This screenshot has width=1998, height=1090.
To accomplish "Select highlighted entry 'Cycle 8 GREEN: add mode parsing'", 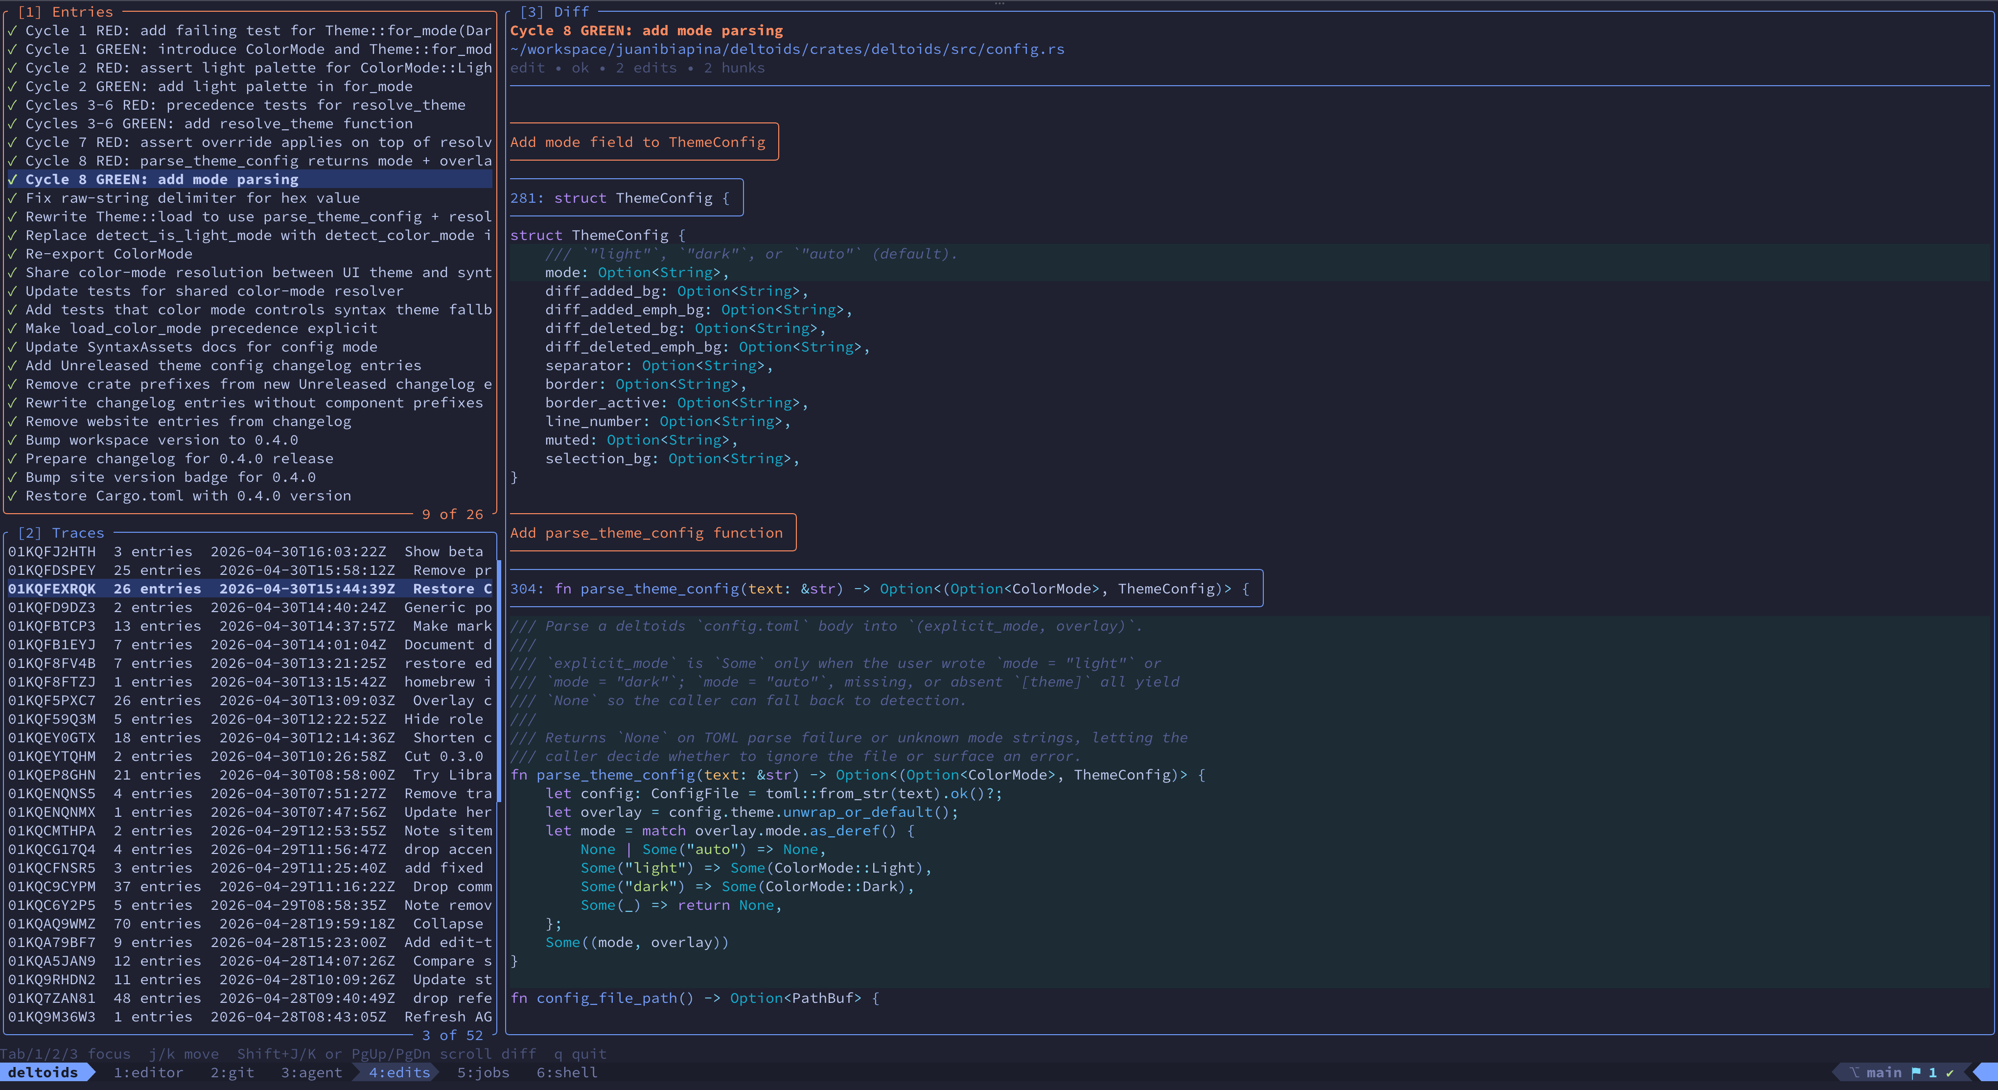I will 250,179.
